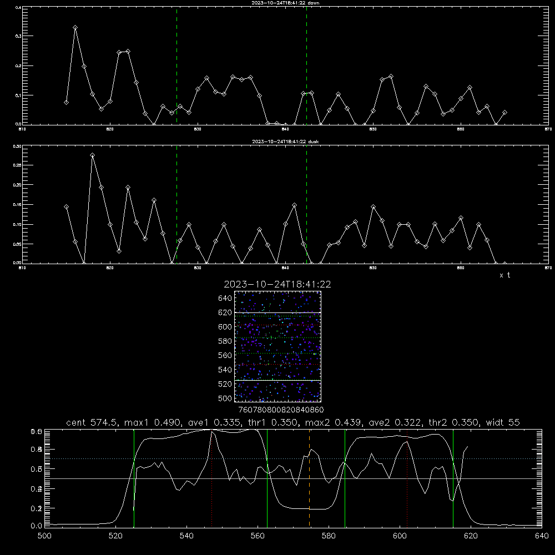This screenshot has height=555, width=555.
Task: Click the dusk plot title text
Action: [x=285, y=142]
